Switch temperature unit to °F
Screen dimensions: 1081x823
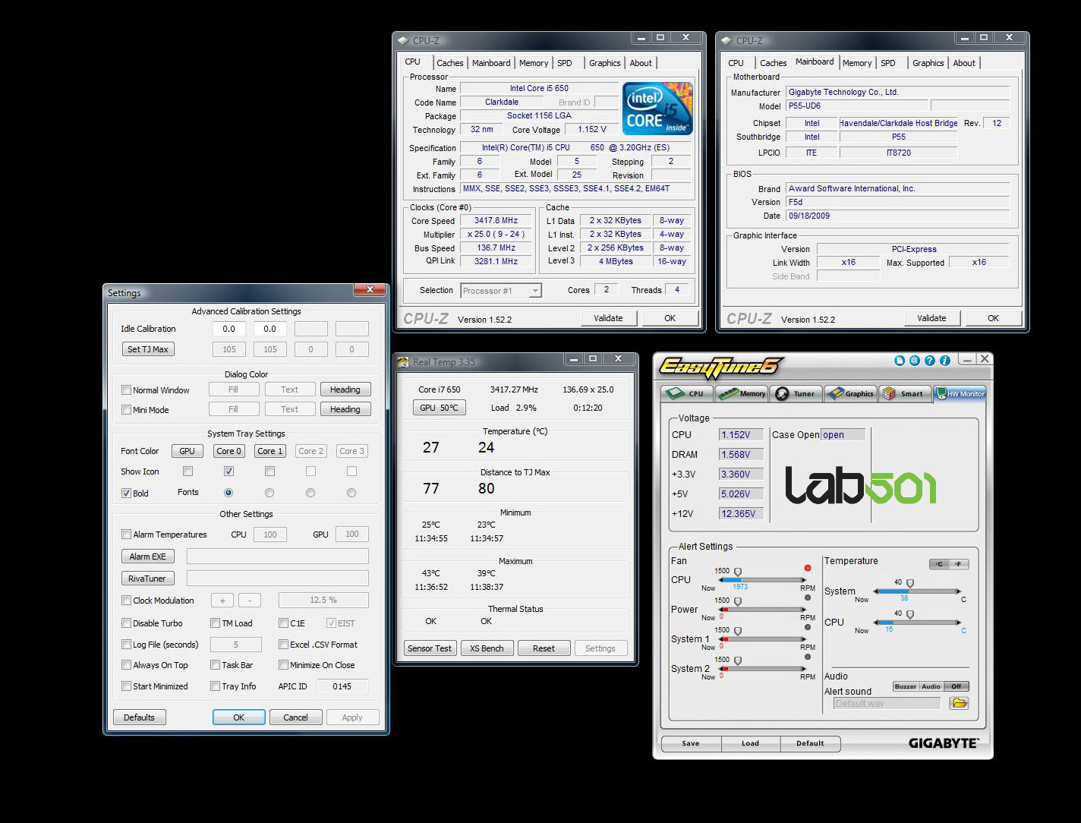point(959,564)
